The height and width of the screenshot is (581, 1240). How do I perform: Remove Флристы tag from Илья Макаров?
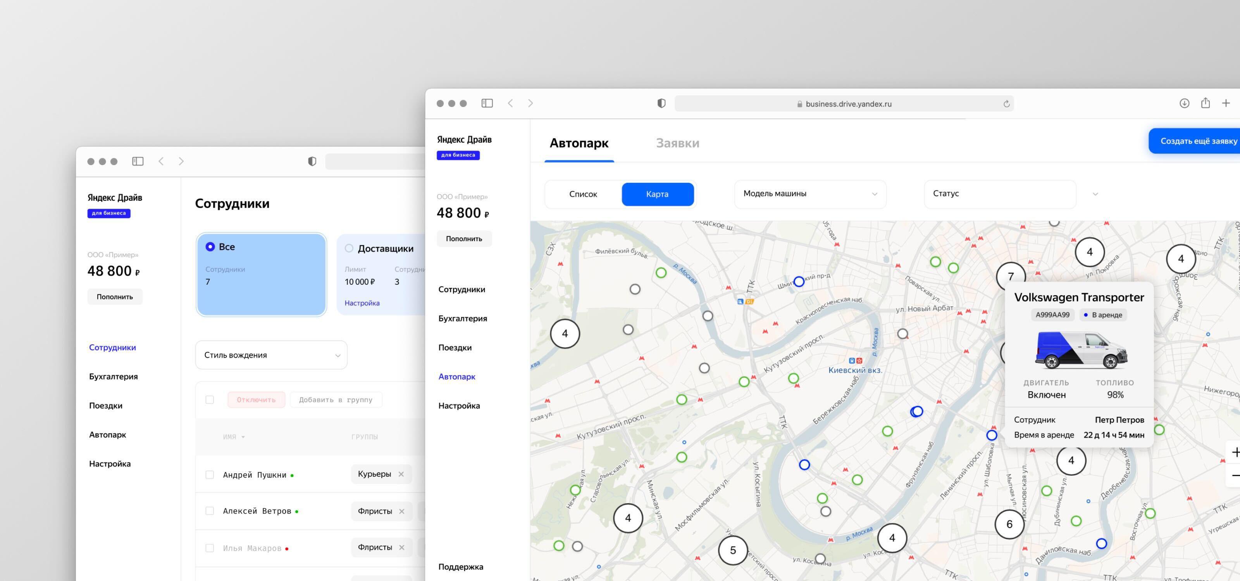(401, 547)
